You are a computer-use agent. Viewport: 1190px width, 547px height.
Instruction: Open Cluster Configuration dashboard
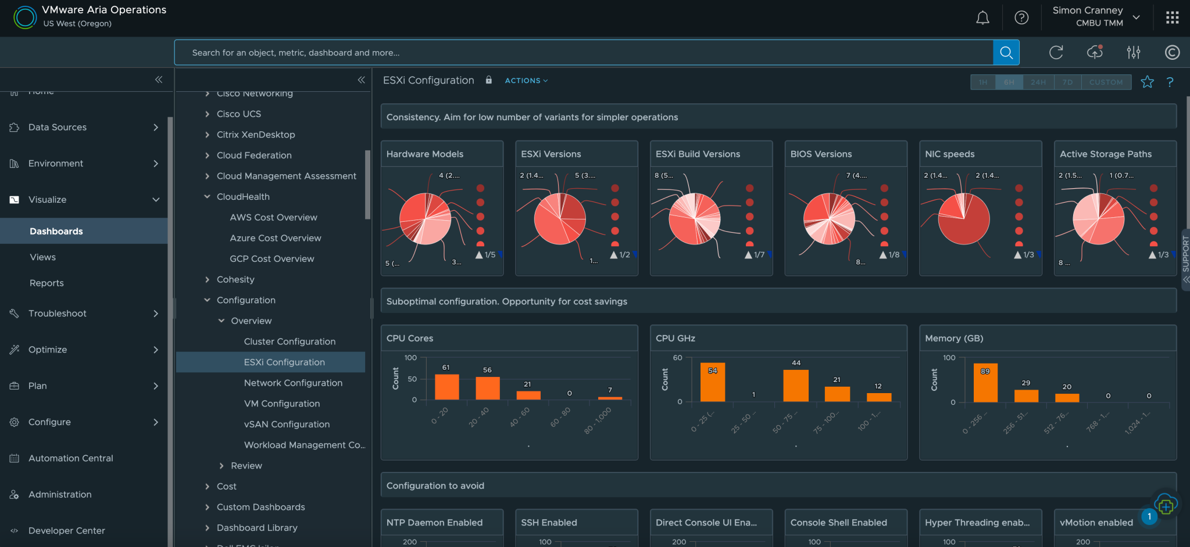tap(290, 341)
